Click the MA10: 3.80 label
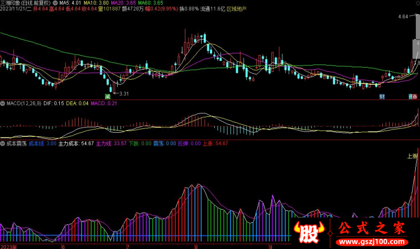The width and height of the screenshot is (420, 249). click(96, 3)
